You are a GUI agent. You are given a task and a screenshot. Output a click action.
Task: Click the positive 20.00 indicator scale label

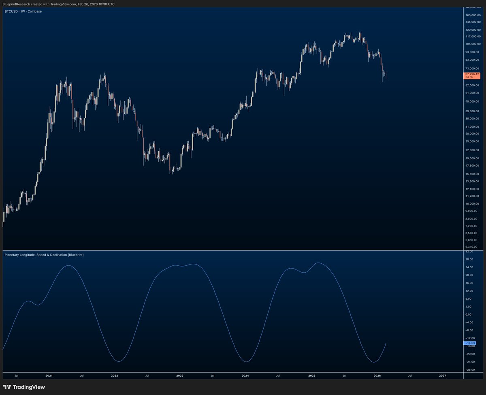click(x=470, y=275)
